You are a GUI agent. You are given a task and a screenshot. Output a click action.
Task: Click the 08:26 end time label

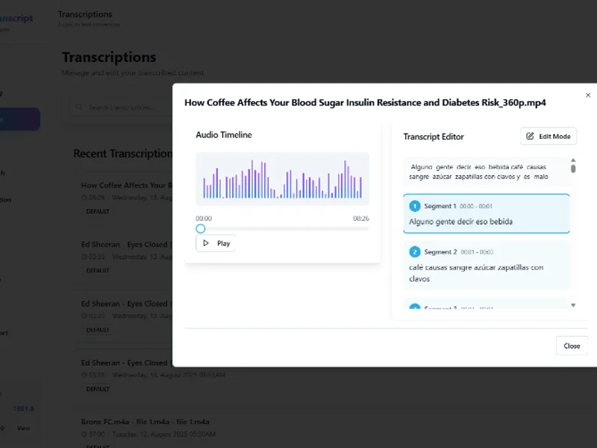pos(361,218)
